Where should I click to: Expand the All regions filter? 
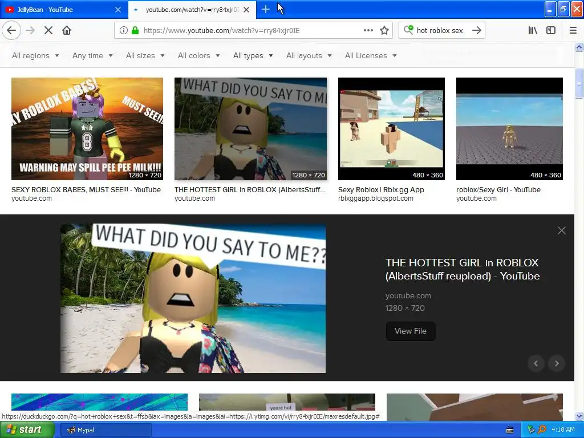pyautogui.click(x=35, y=55)
